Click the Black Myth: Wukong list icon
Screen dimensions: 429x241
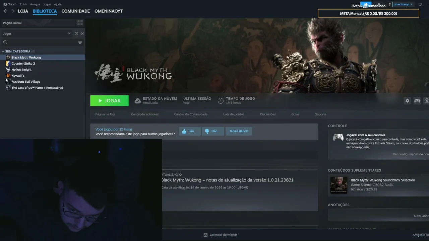click(8, 57)
